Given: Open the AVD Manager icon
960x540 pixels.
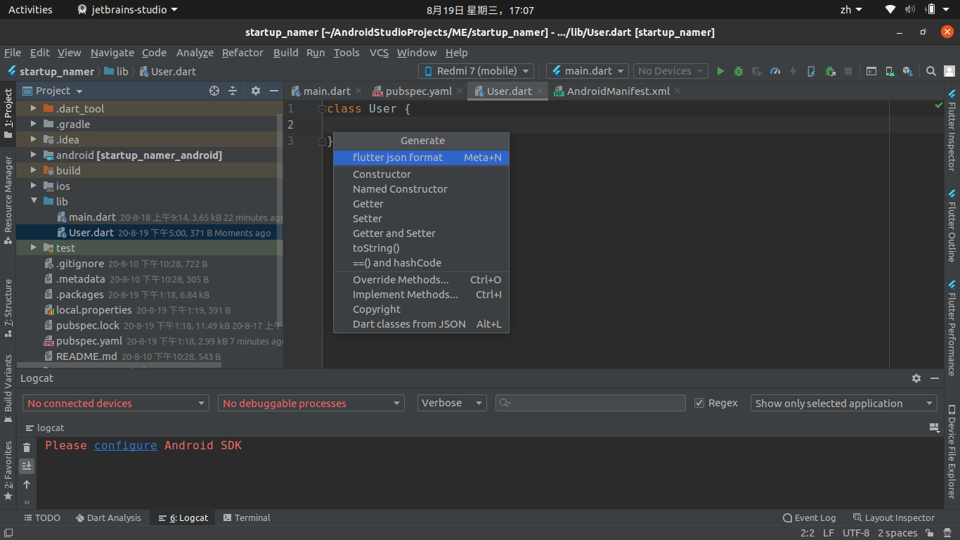Looking at the screenshot, I should 890,71.
